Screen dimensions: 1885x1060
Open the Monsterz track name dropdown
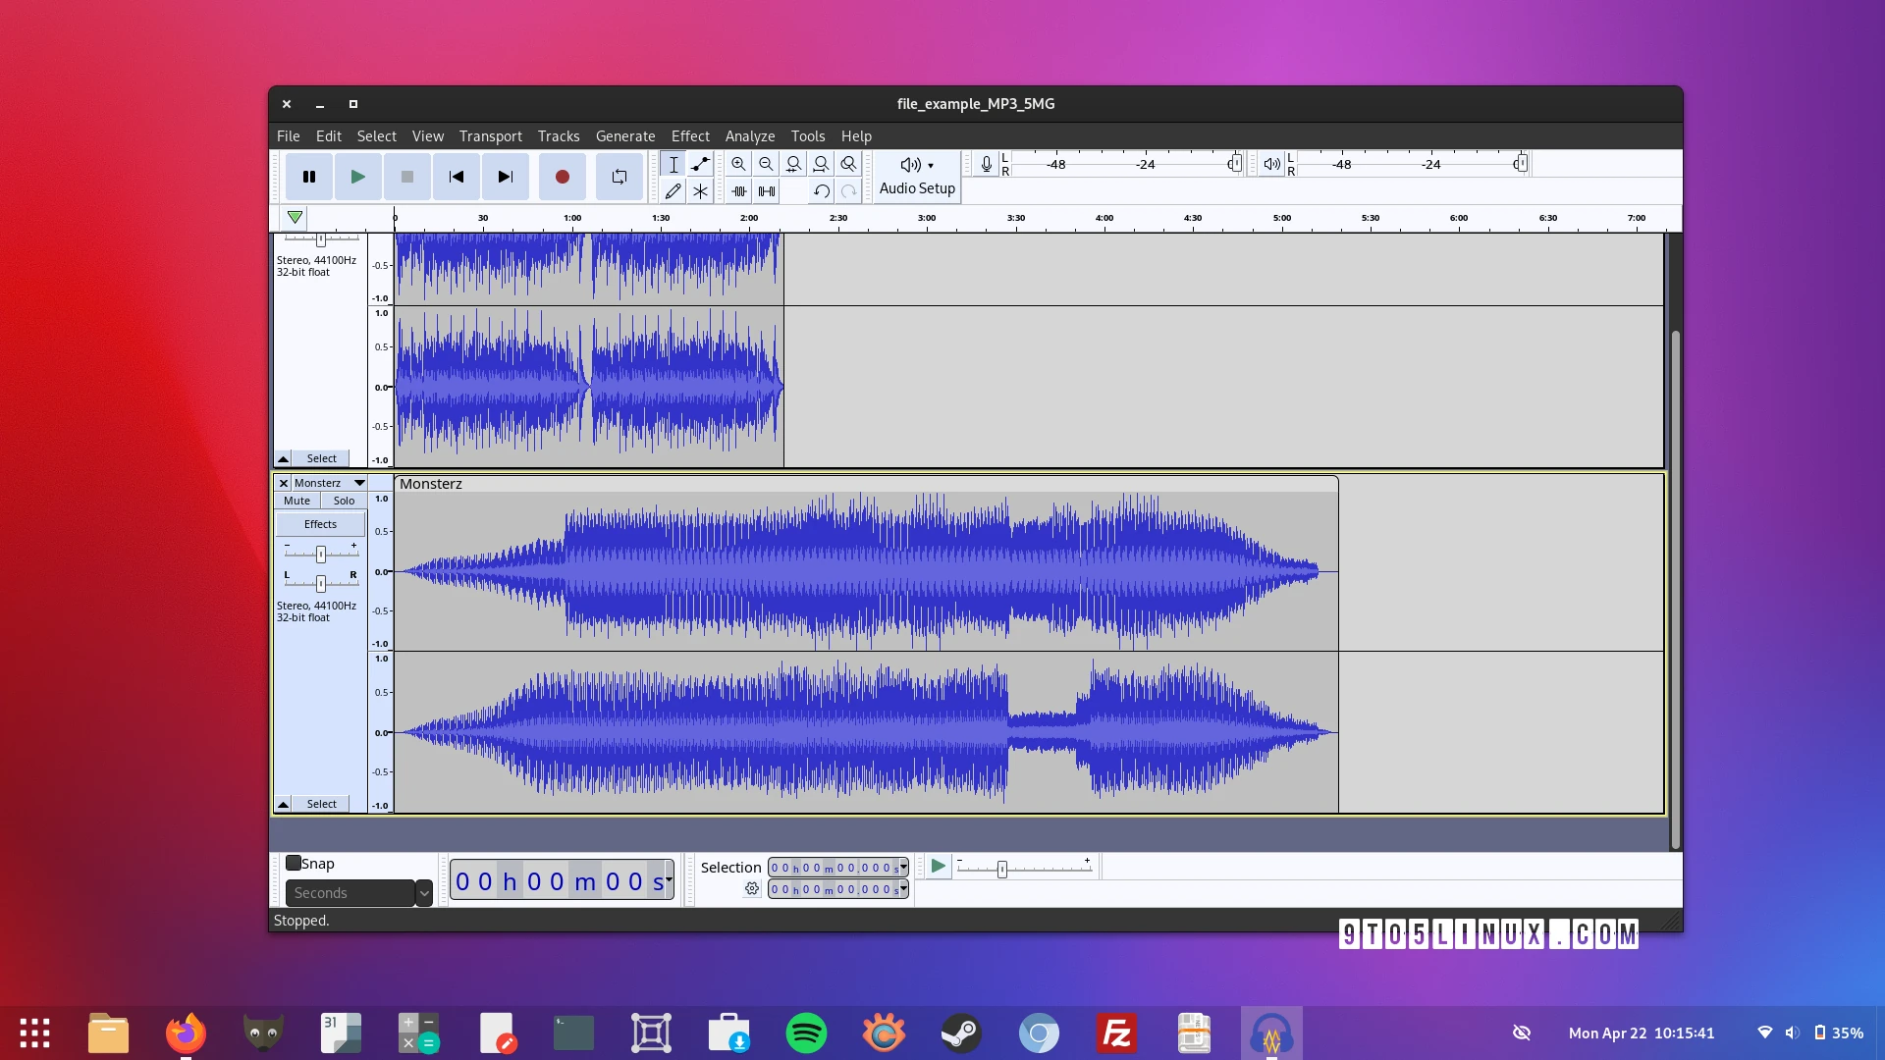point(359,483)
